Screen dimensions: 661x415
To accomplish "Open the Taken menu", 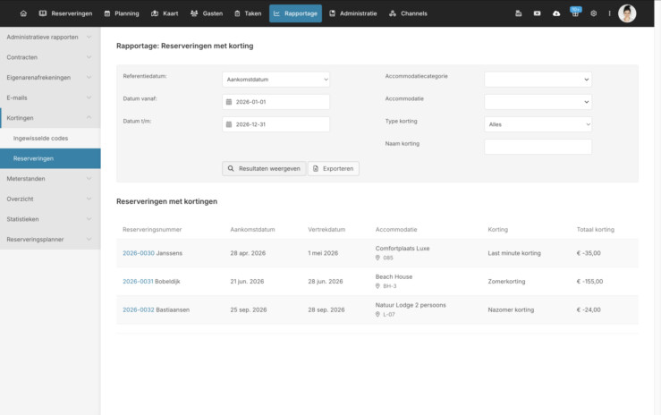I will point(248,13).
